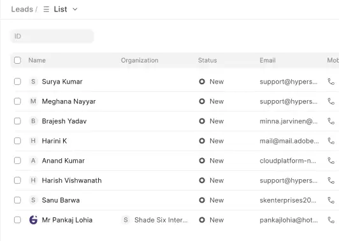The width and height of the screenshot is (339, 241).
Task: Click the A avatar beside Anand Kumar
Action: point(33,161)
